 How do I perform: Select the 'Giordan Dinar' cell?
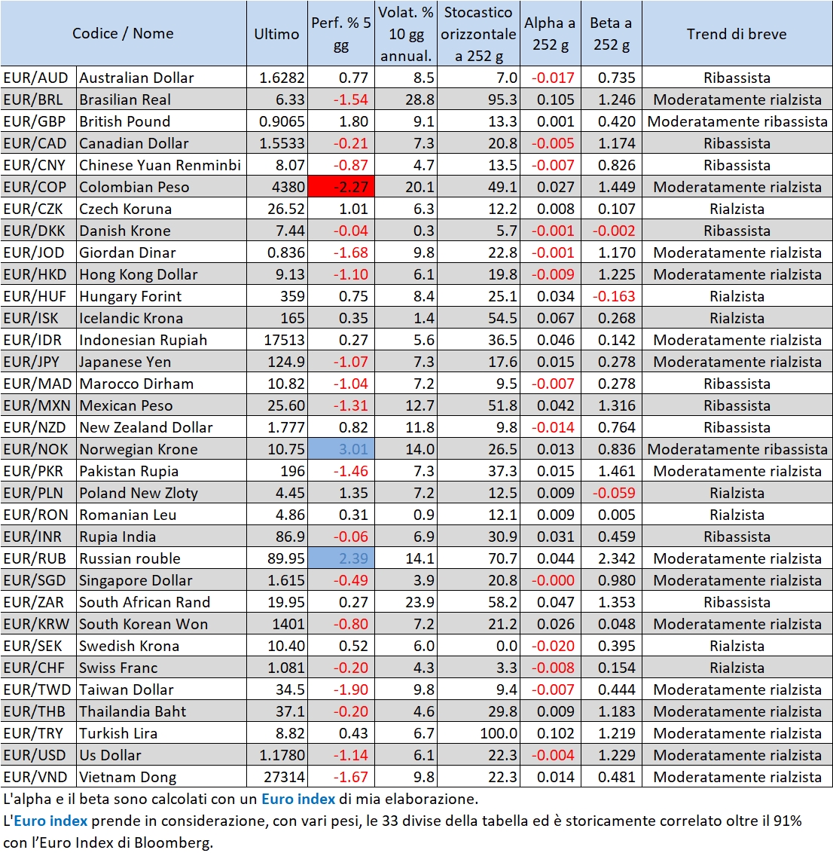[161, 252]
